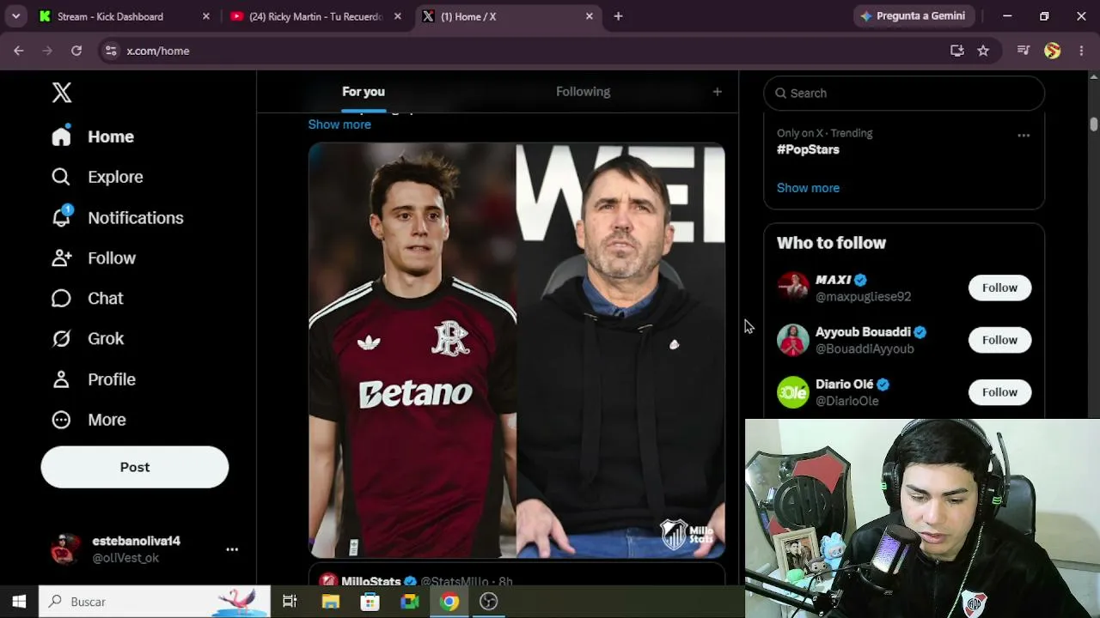
Task: Follow the MAXI @maxpugliese92 account
Action: point(999,288)
